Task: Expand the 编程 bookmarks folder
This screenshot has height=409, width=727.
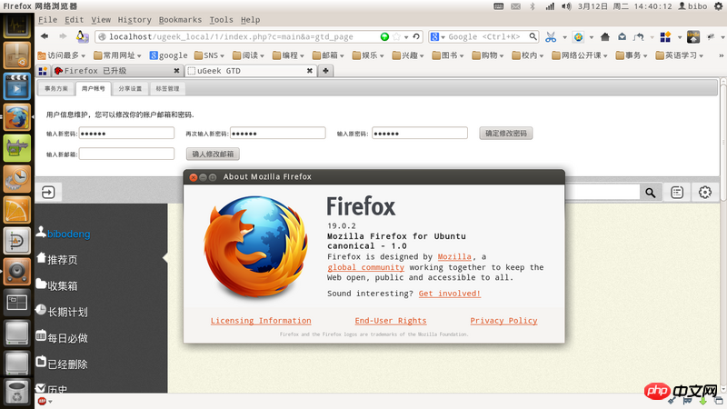Action: [x=288, y=55]
